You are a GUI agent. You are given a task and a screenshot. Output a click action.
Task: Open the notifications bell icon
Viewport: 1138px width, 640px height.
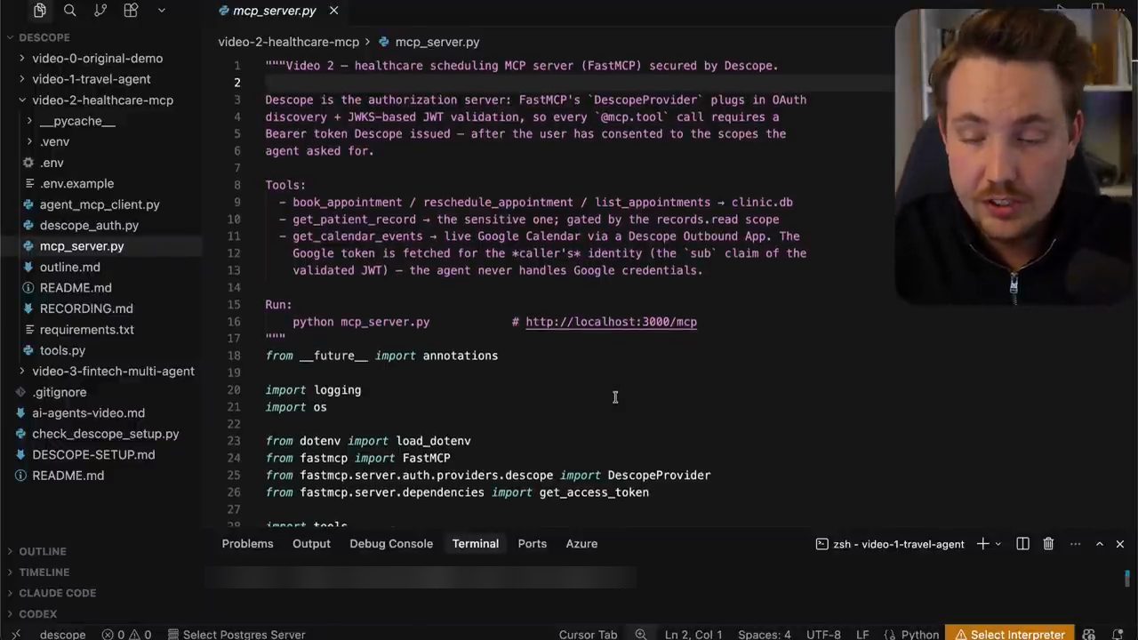(x=1118, y=634)
